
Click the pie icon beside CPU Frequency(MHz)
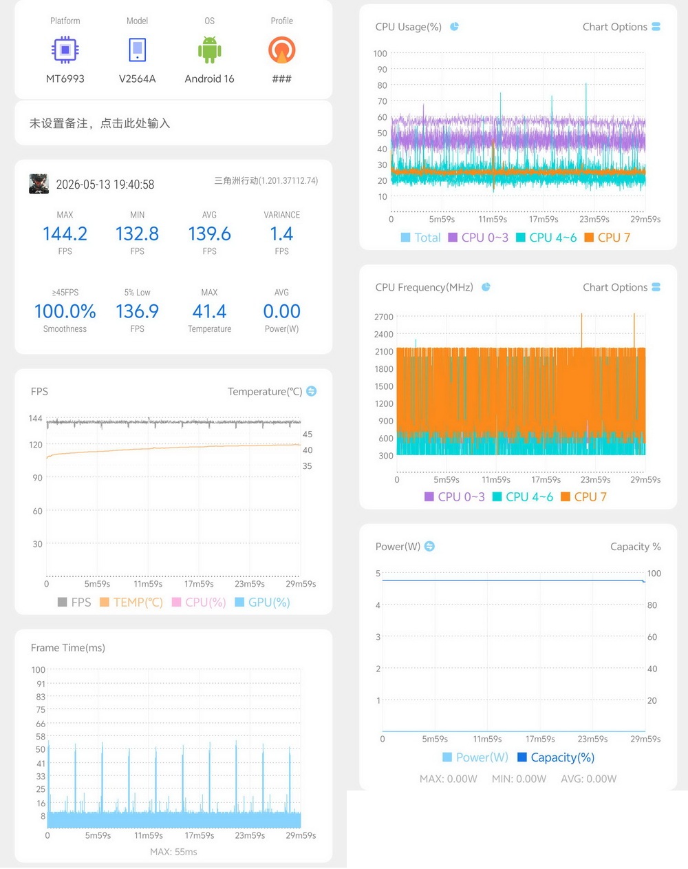[x=486, y=287]
